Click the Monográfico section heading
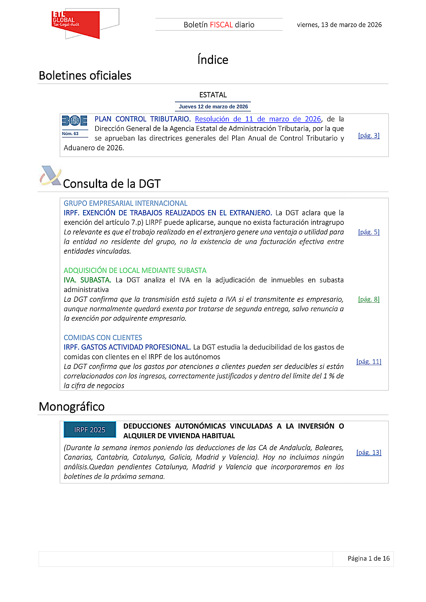The height and width of the screenshot is (602, 426). click(x=72, y=407)
